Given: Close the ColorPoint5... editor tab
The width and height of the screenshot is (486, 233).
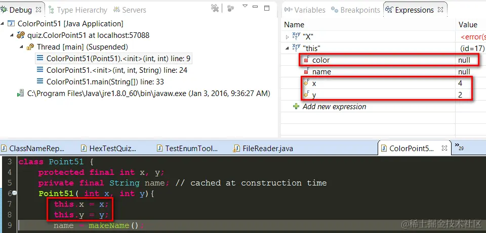Looking at the screenshot, I should point(444,148).
